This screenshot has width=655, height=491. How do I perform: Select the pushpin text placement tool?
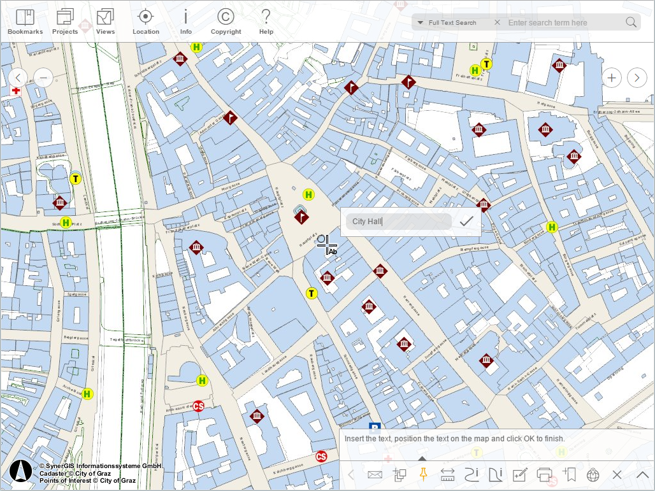pyautogui.click(x=424, y=474)
